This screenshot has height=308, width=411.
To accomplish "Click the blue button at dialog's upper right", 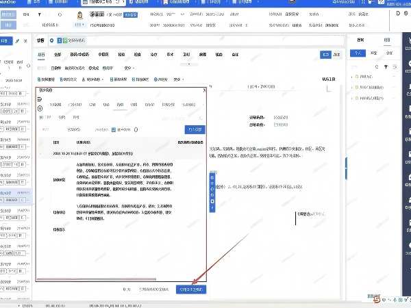I will point(195,129).
